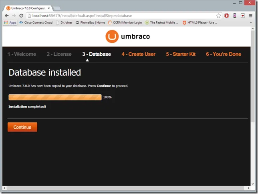Click the phone extension icon
Viewport: 258px width, 194px height.
(x=235, y=16)
